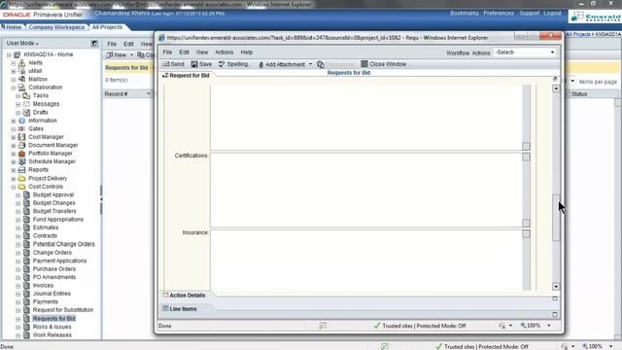Expand the Cost Manager tree node
Screen dimensions: 622x350
click(x=14, y=137)
